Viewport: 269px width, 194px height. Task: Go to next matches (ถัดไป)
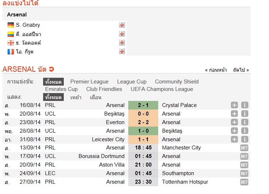click(241, 70)
